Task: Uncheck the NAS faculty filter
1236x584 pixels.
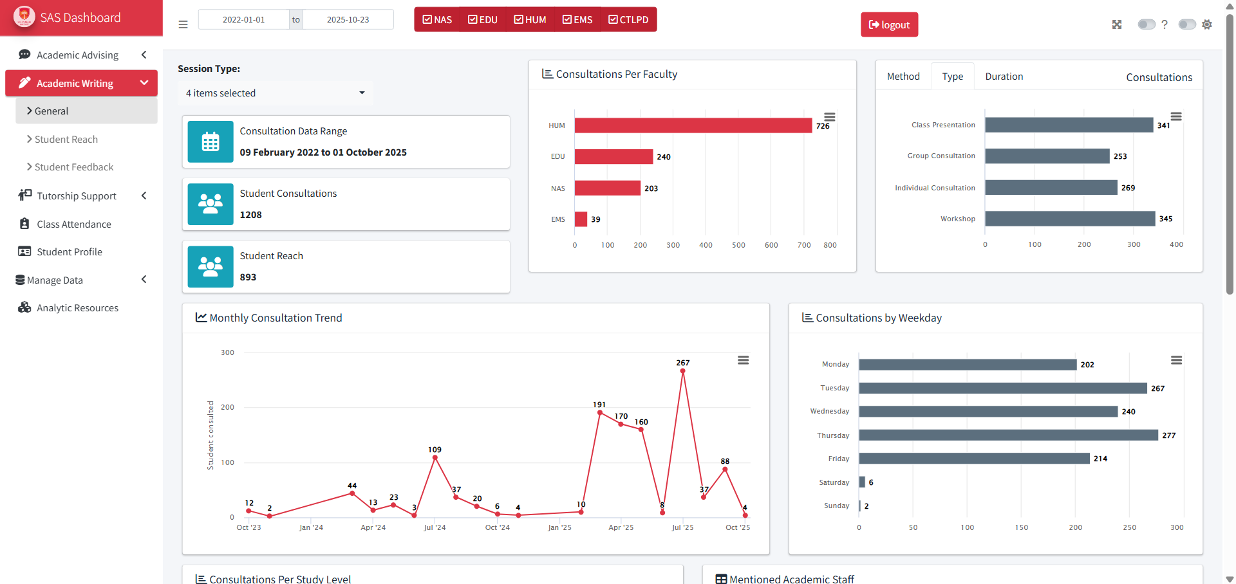Action: click(429, 19)
